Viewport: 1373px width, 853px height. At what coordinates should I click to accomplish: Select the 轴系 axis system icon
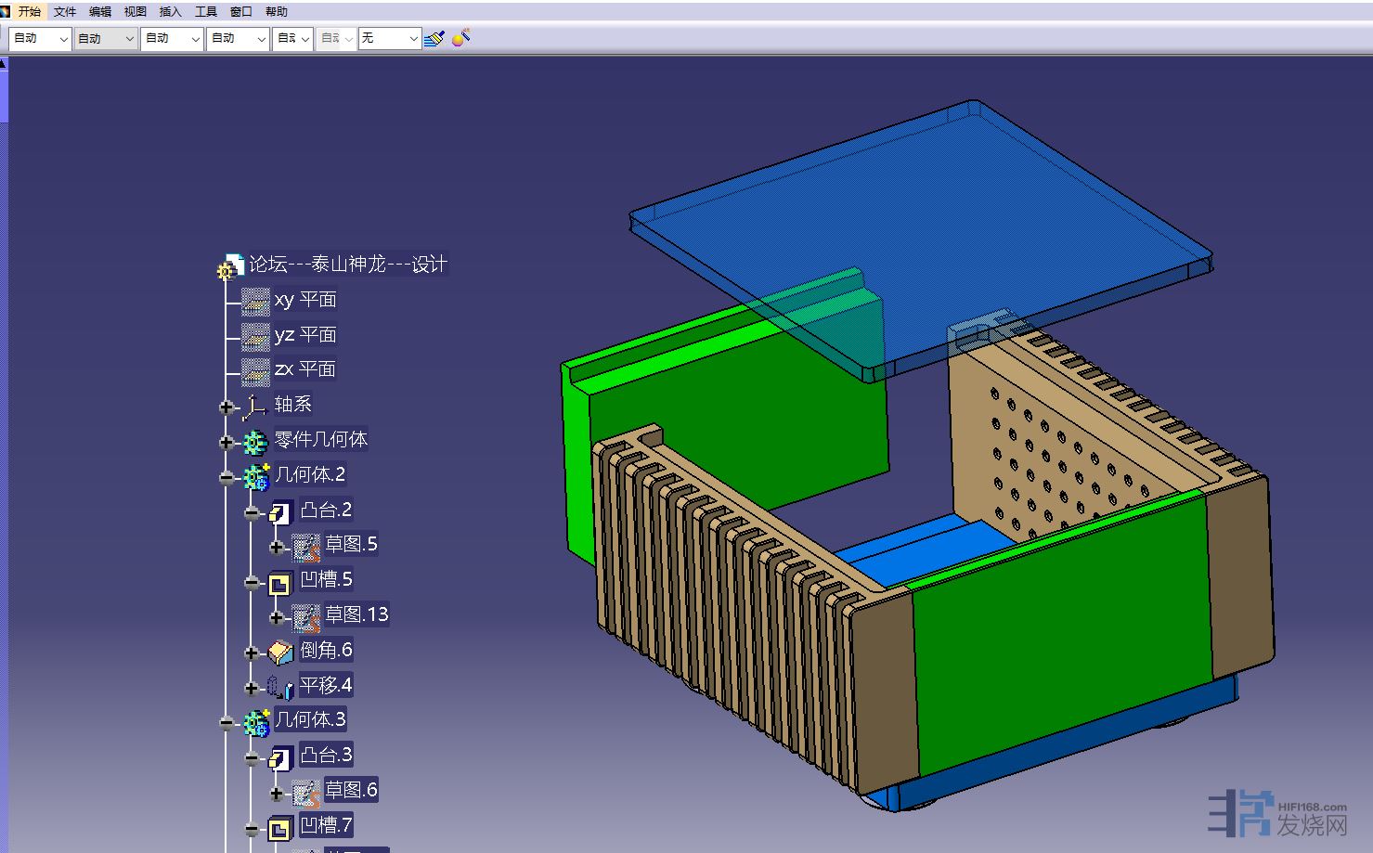pos(254,406)
